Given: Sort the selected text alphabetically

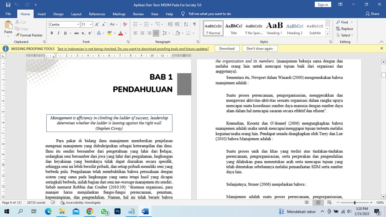Looking at the screenshot, I should coord(186,24).
